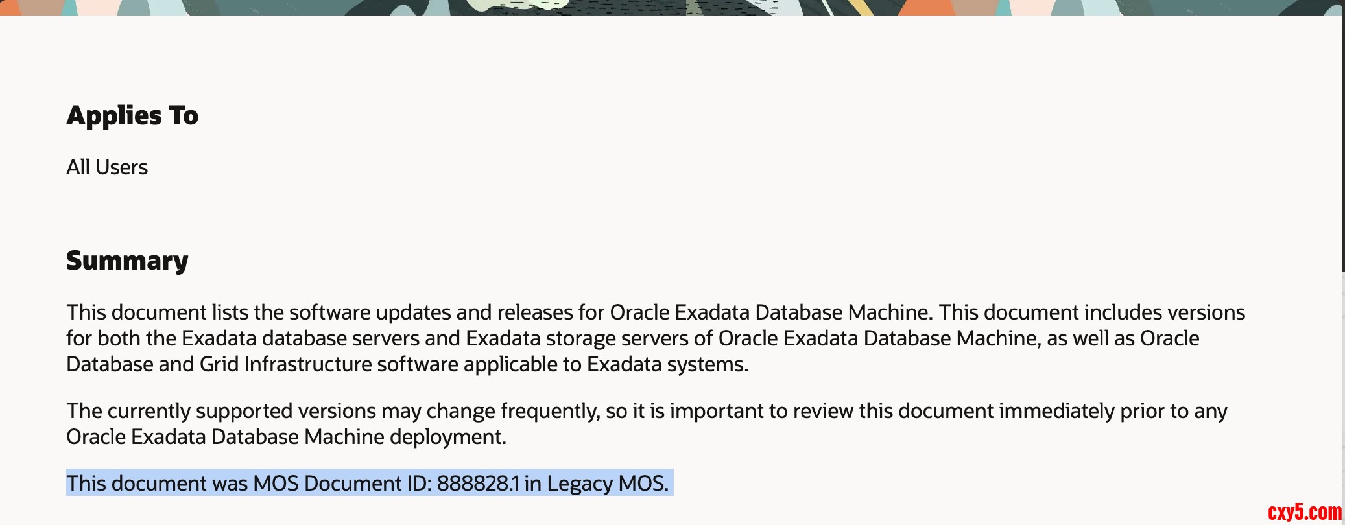Viewport: 1345px width, 525px height.
Task: Click the dark vertical scrollbar thumb
Action: [x=1343, y=143]
